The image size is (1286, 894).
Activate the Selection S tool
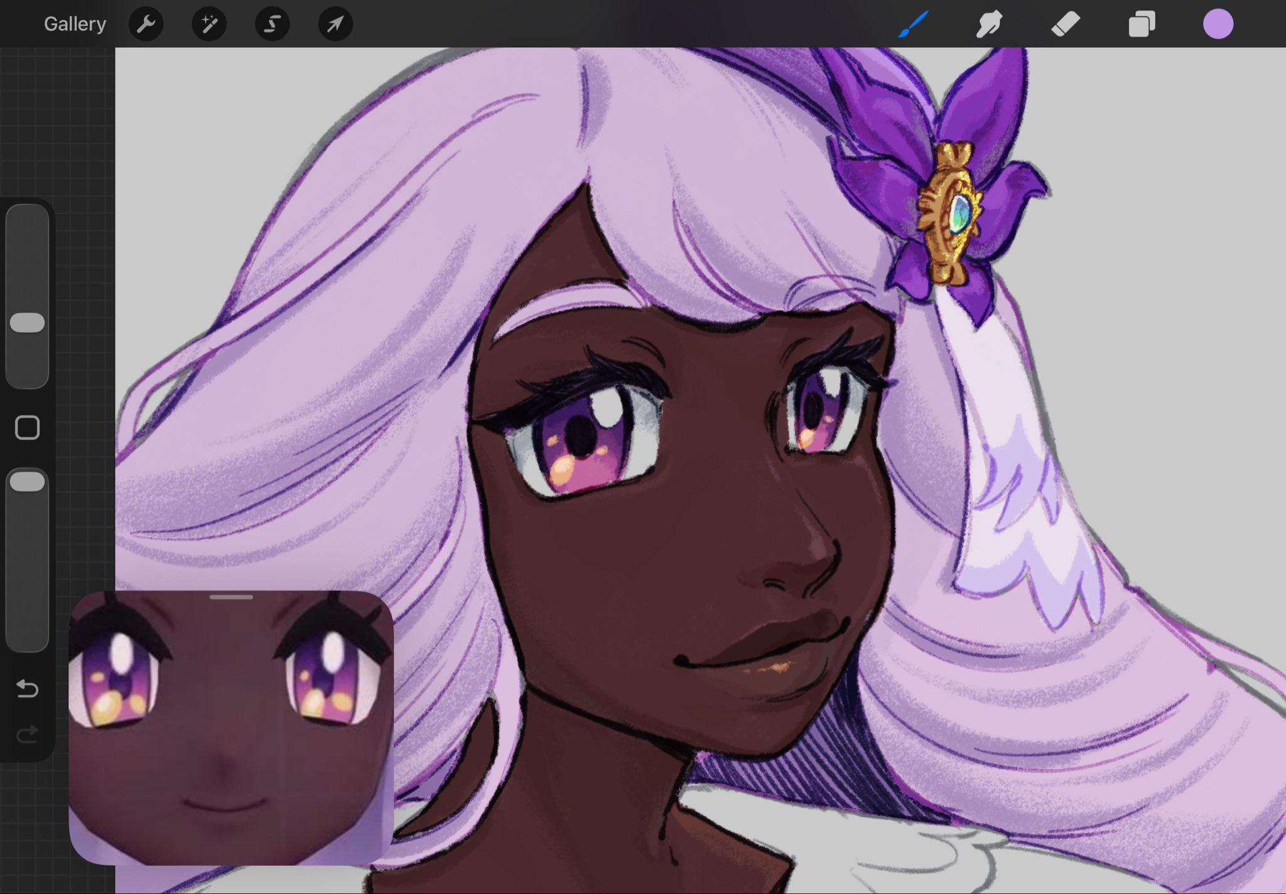coord(272,24)
